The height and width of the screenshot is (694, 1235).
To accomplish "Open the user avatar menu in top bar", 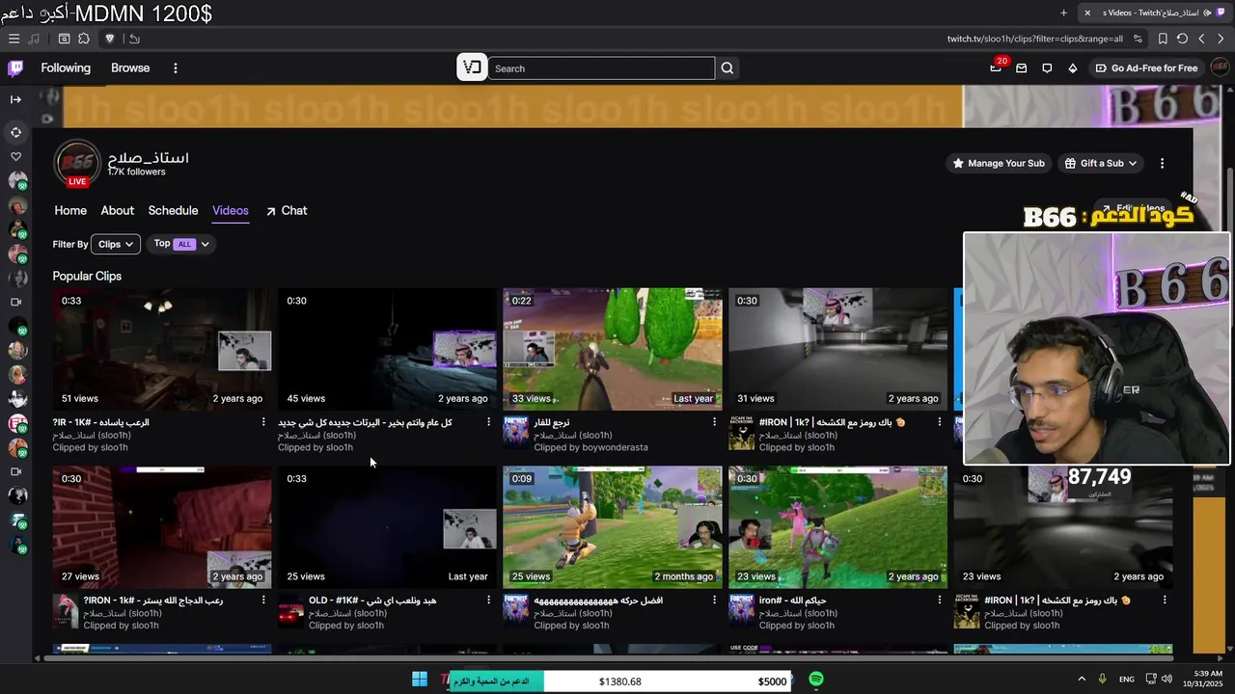I will (x=1219, y=67).
